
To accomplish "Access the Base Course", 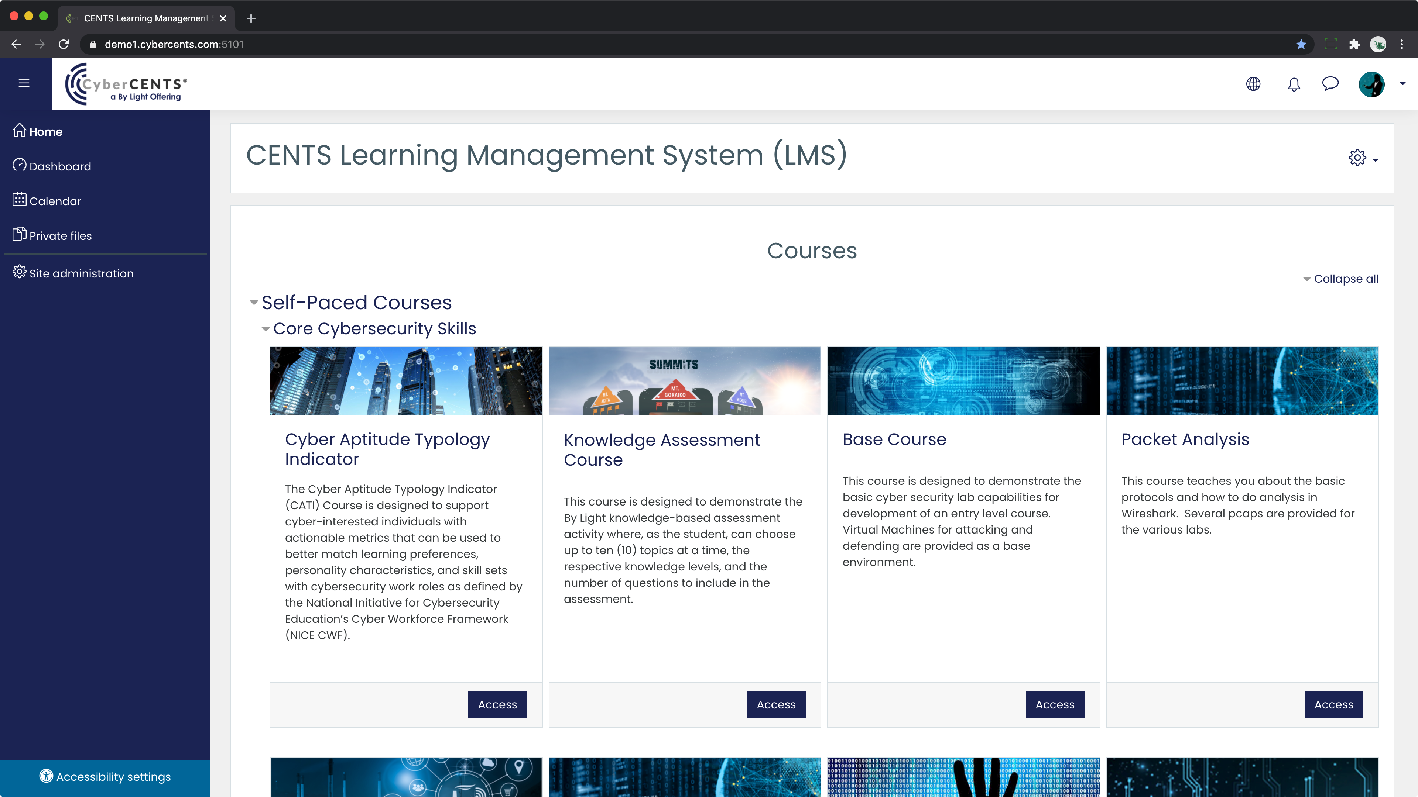I will tap(1055, 705).
